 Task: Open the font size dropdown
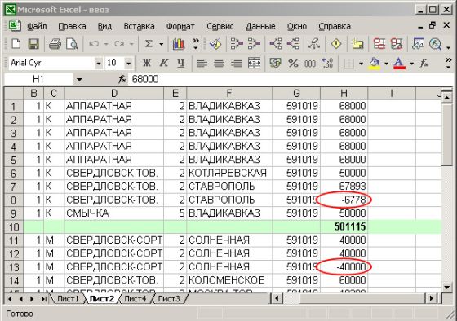[128, 64]
